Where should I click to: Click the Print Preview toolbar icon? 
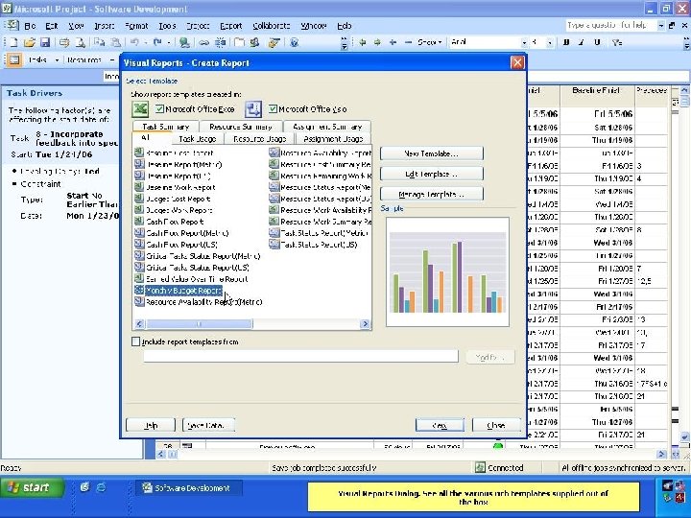point(80,42)
